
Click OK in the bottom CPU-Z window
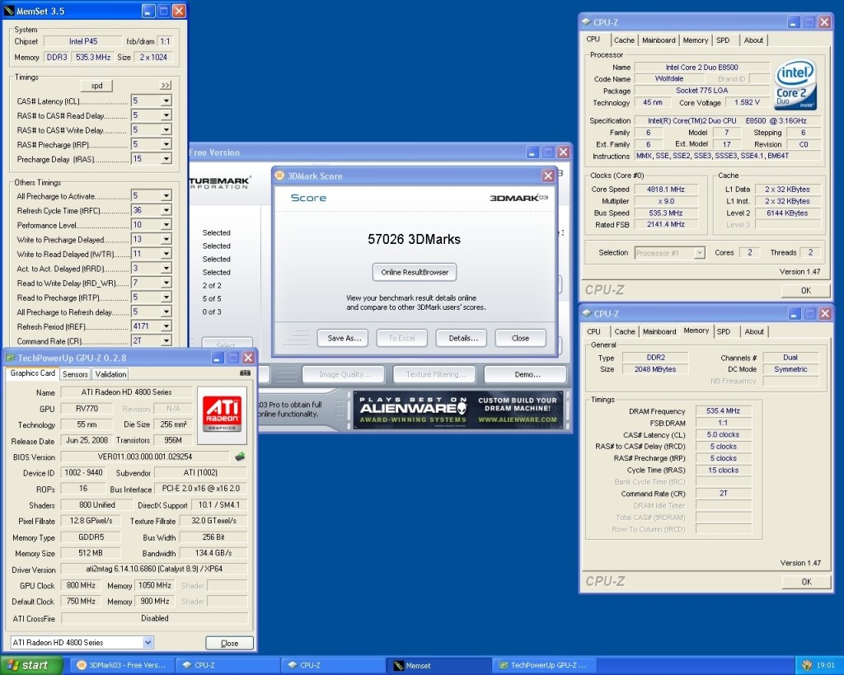pos(806,581)
